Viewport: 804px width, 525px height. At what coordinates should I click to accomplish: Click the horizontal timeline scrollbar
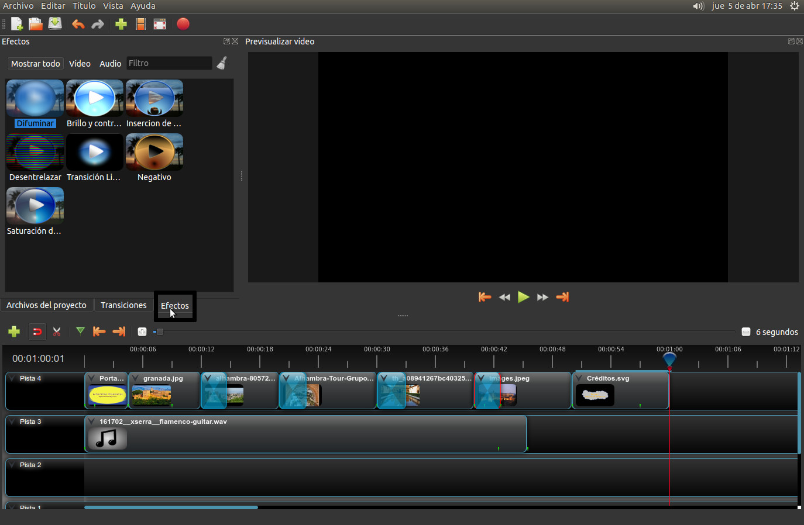[171, 507]
